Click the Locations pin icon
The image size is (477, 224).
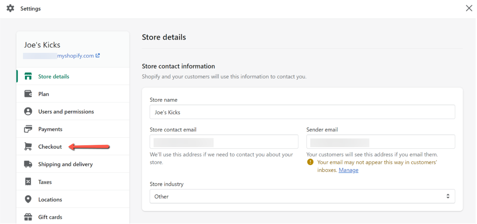[28, 199]
